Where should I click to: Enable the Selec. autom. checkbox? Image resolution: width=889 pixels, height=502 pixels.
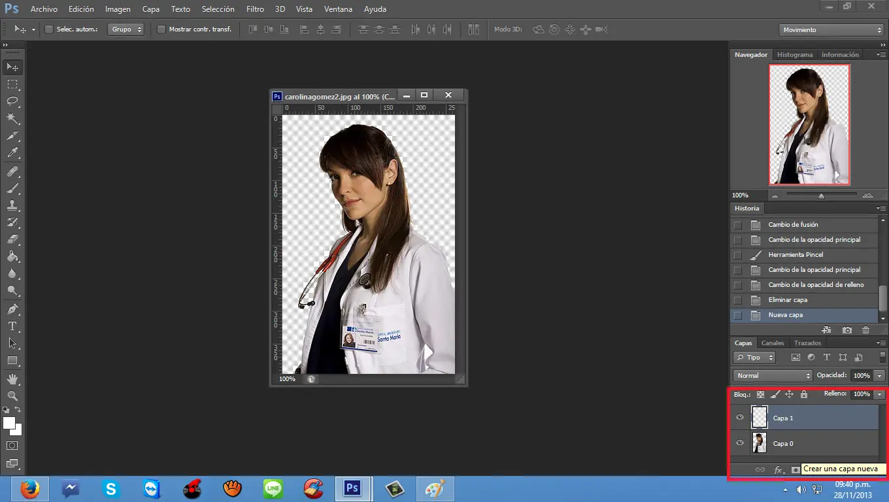[x=48, y=29]
